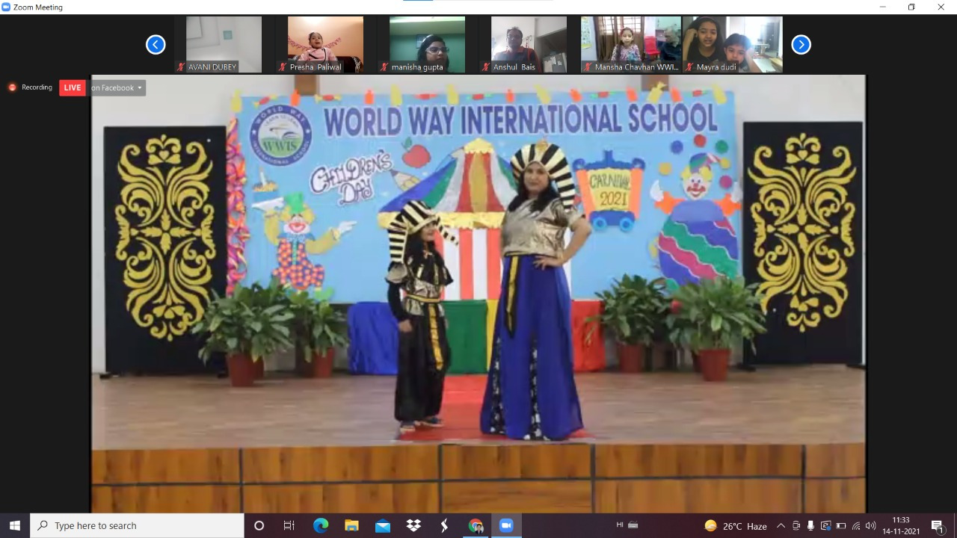
Task: Open Dropbox from the taskbar
Action: click(413, 525)
